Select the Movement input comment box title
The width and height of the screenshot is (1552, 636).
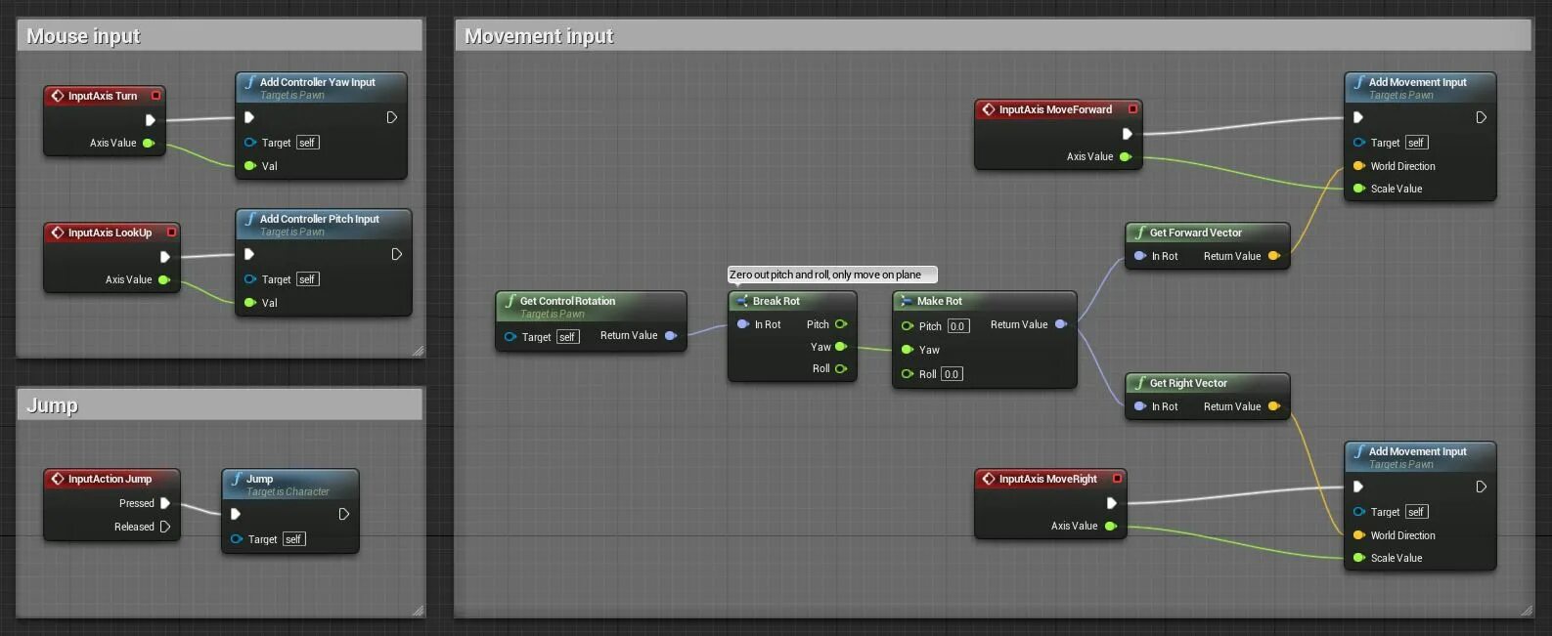pos(539,36)
